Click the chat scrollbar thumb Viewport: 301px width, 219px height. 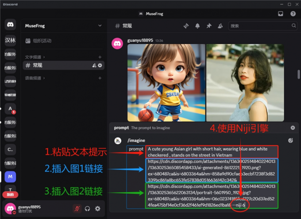pos(298,74)
